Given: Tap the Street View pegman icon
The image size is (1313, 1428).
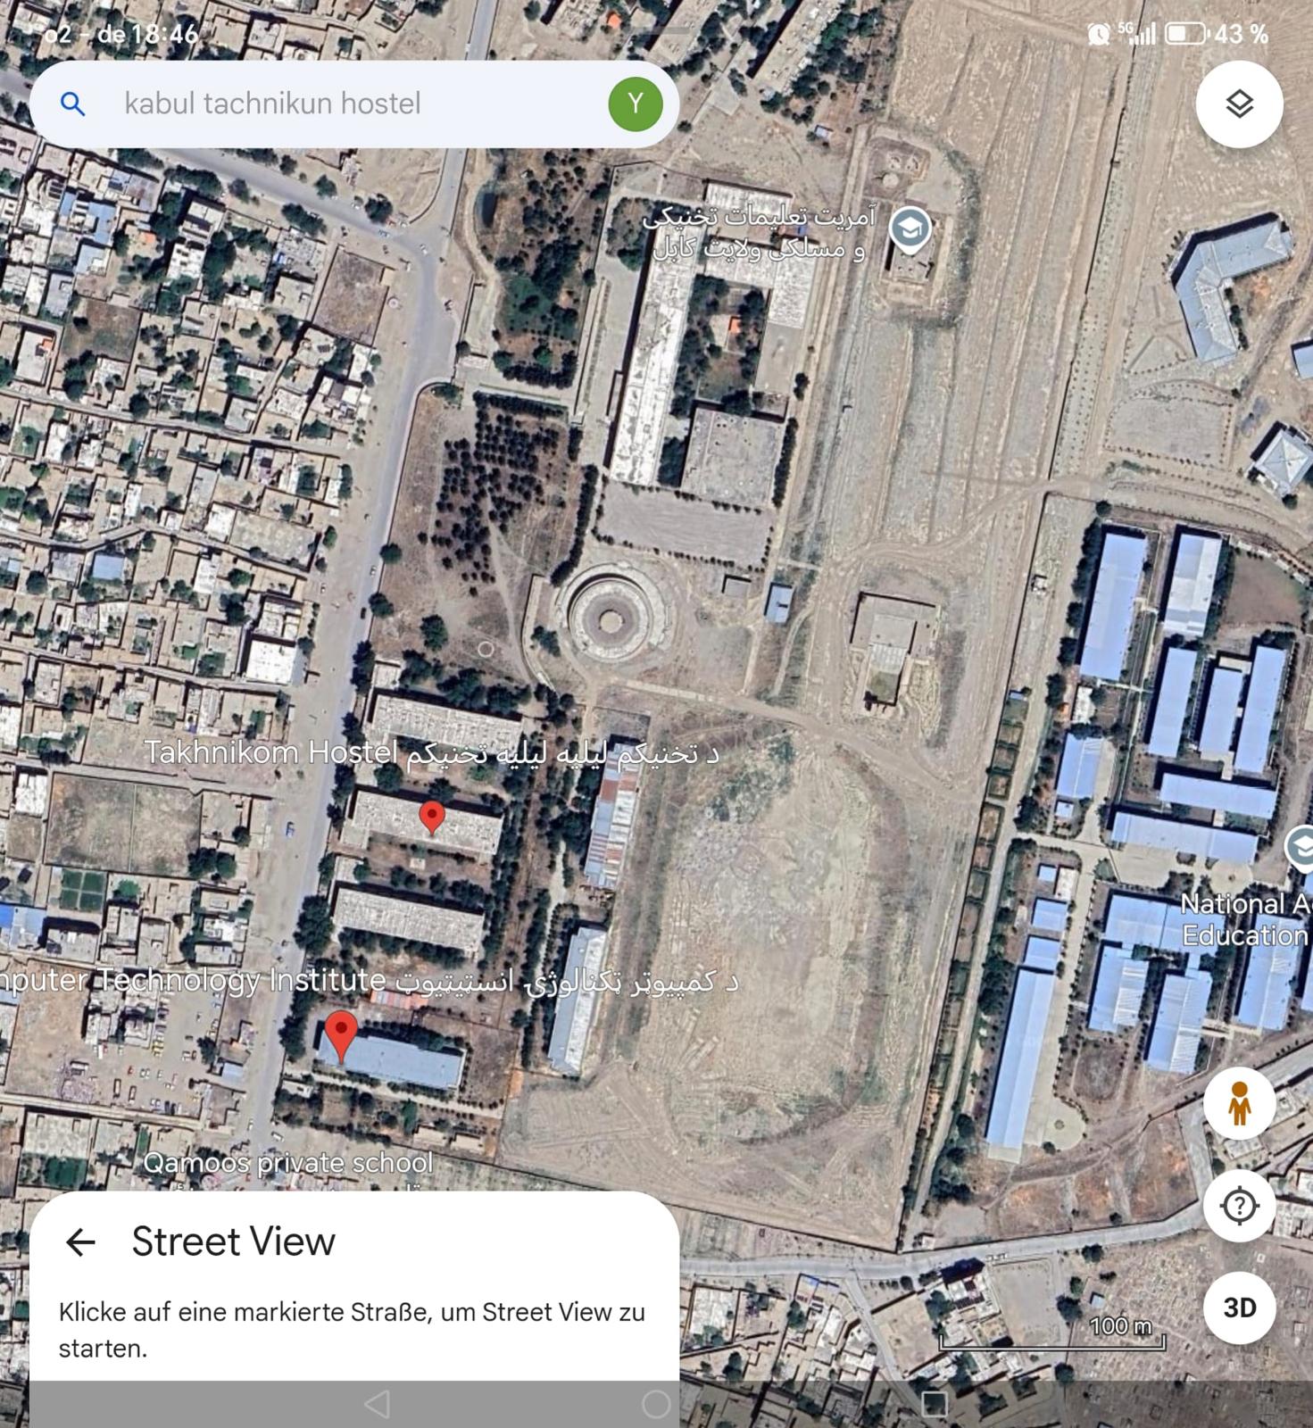Looking at the screenshot, I should pyautogui.click(x=1239, y=1103).
